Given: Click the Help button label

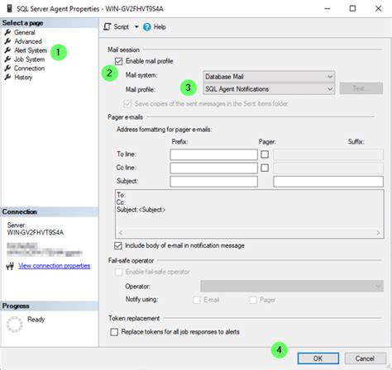Looking at the screenshot, I should (x=160, y=27).
